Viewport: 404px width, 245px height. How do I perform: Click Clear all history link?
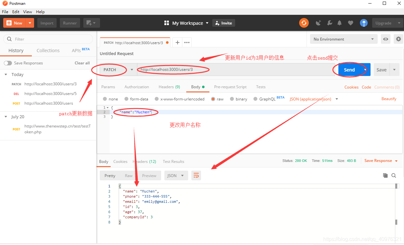[x=82, y=63]
